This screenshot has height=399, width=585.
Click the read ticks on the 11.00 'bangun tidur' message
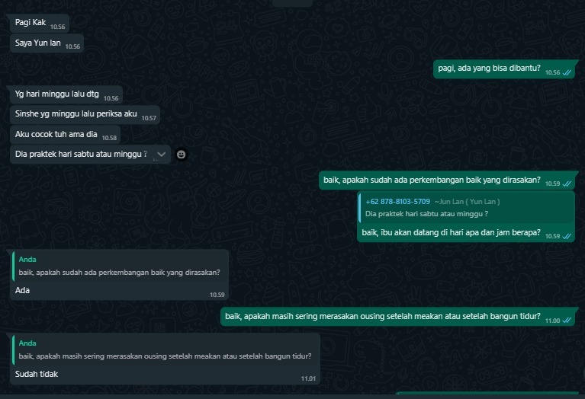pos(567,321)
